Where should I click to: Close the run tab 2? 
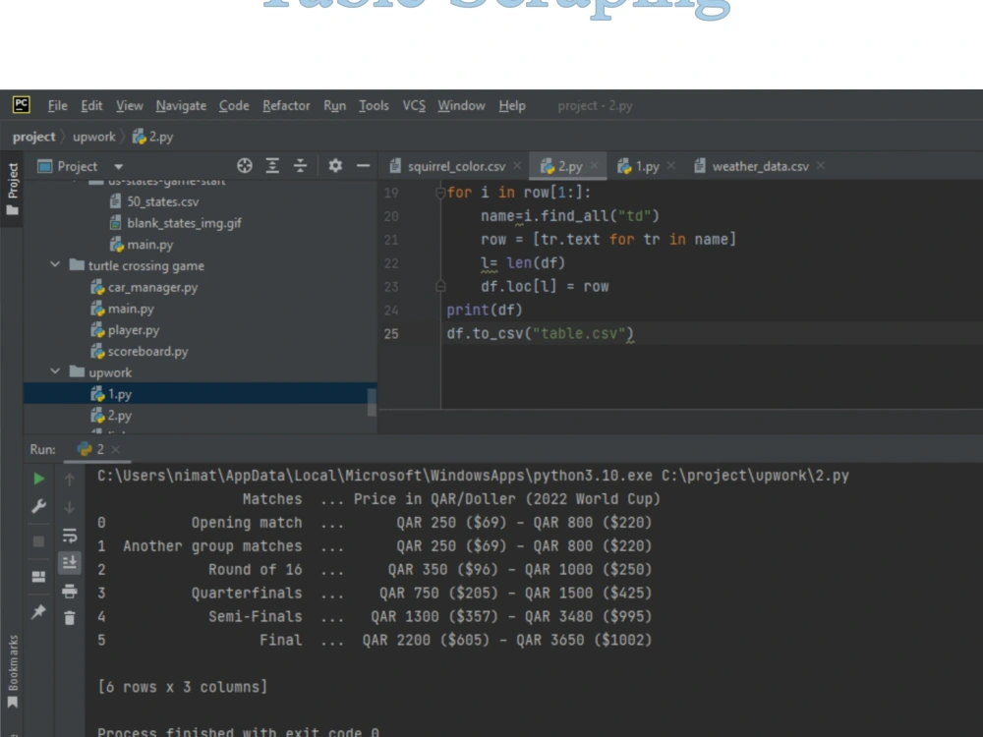coord(116,449)
